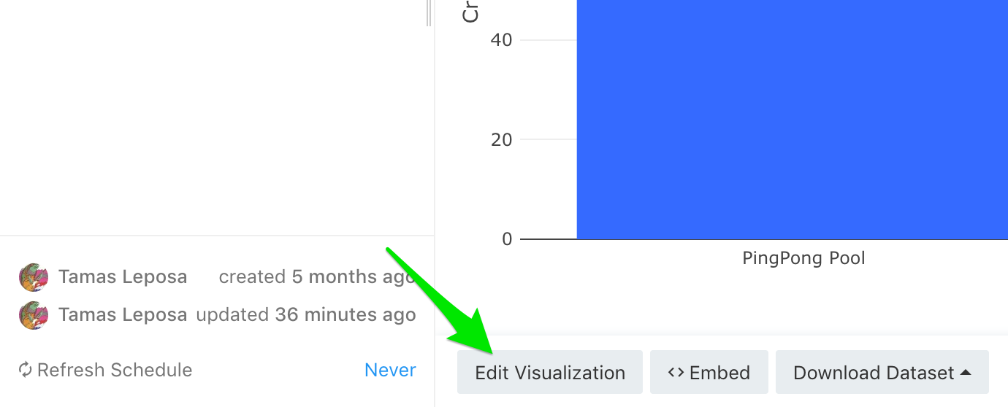Click the 40 tick on the y-axis
1008x407 pixels.
pos(502,39)
